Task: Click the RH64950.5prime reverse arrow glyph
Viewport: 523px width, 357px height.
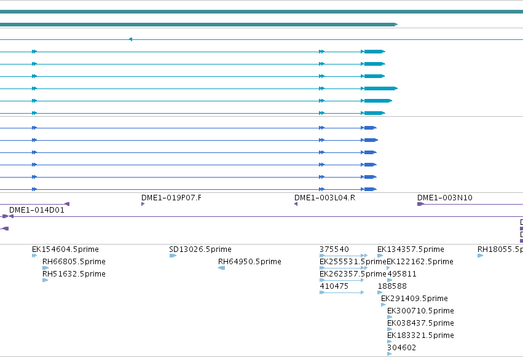Action: click(221, 268)
